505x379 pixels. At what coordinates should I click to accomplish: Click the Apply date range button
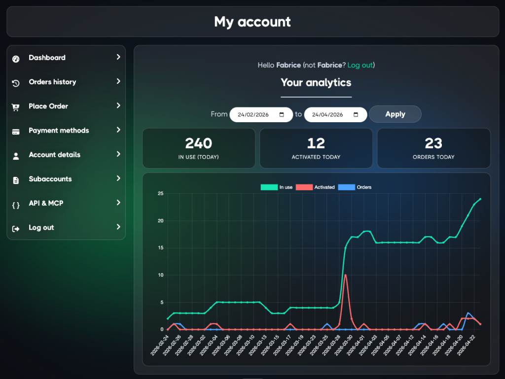tap(395, 114)
